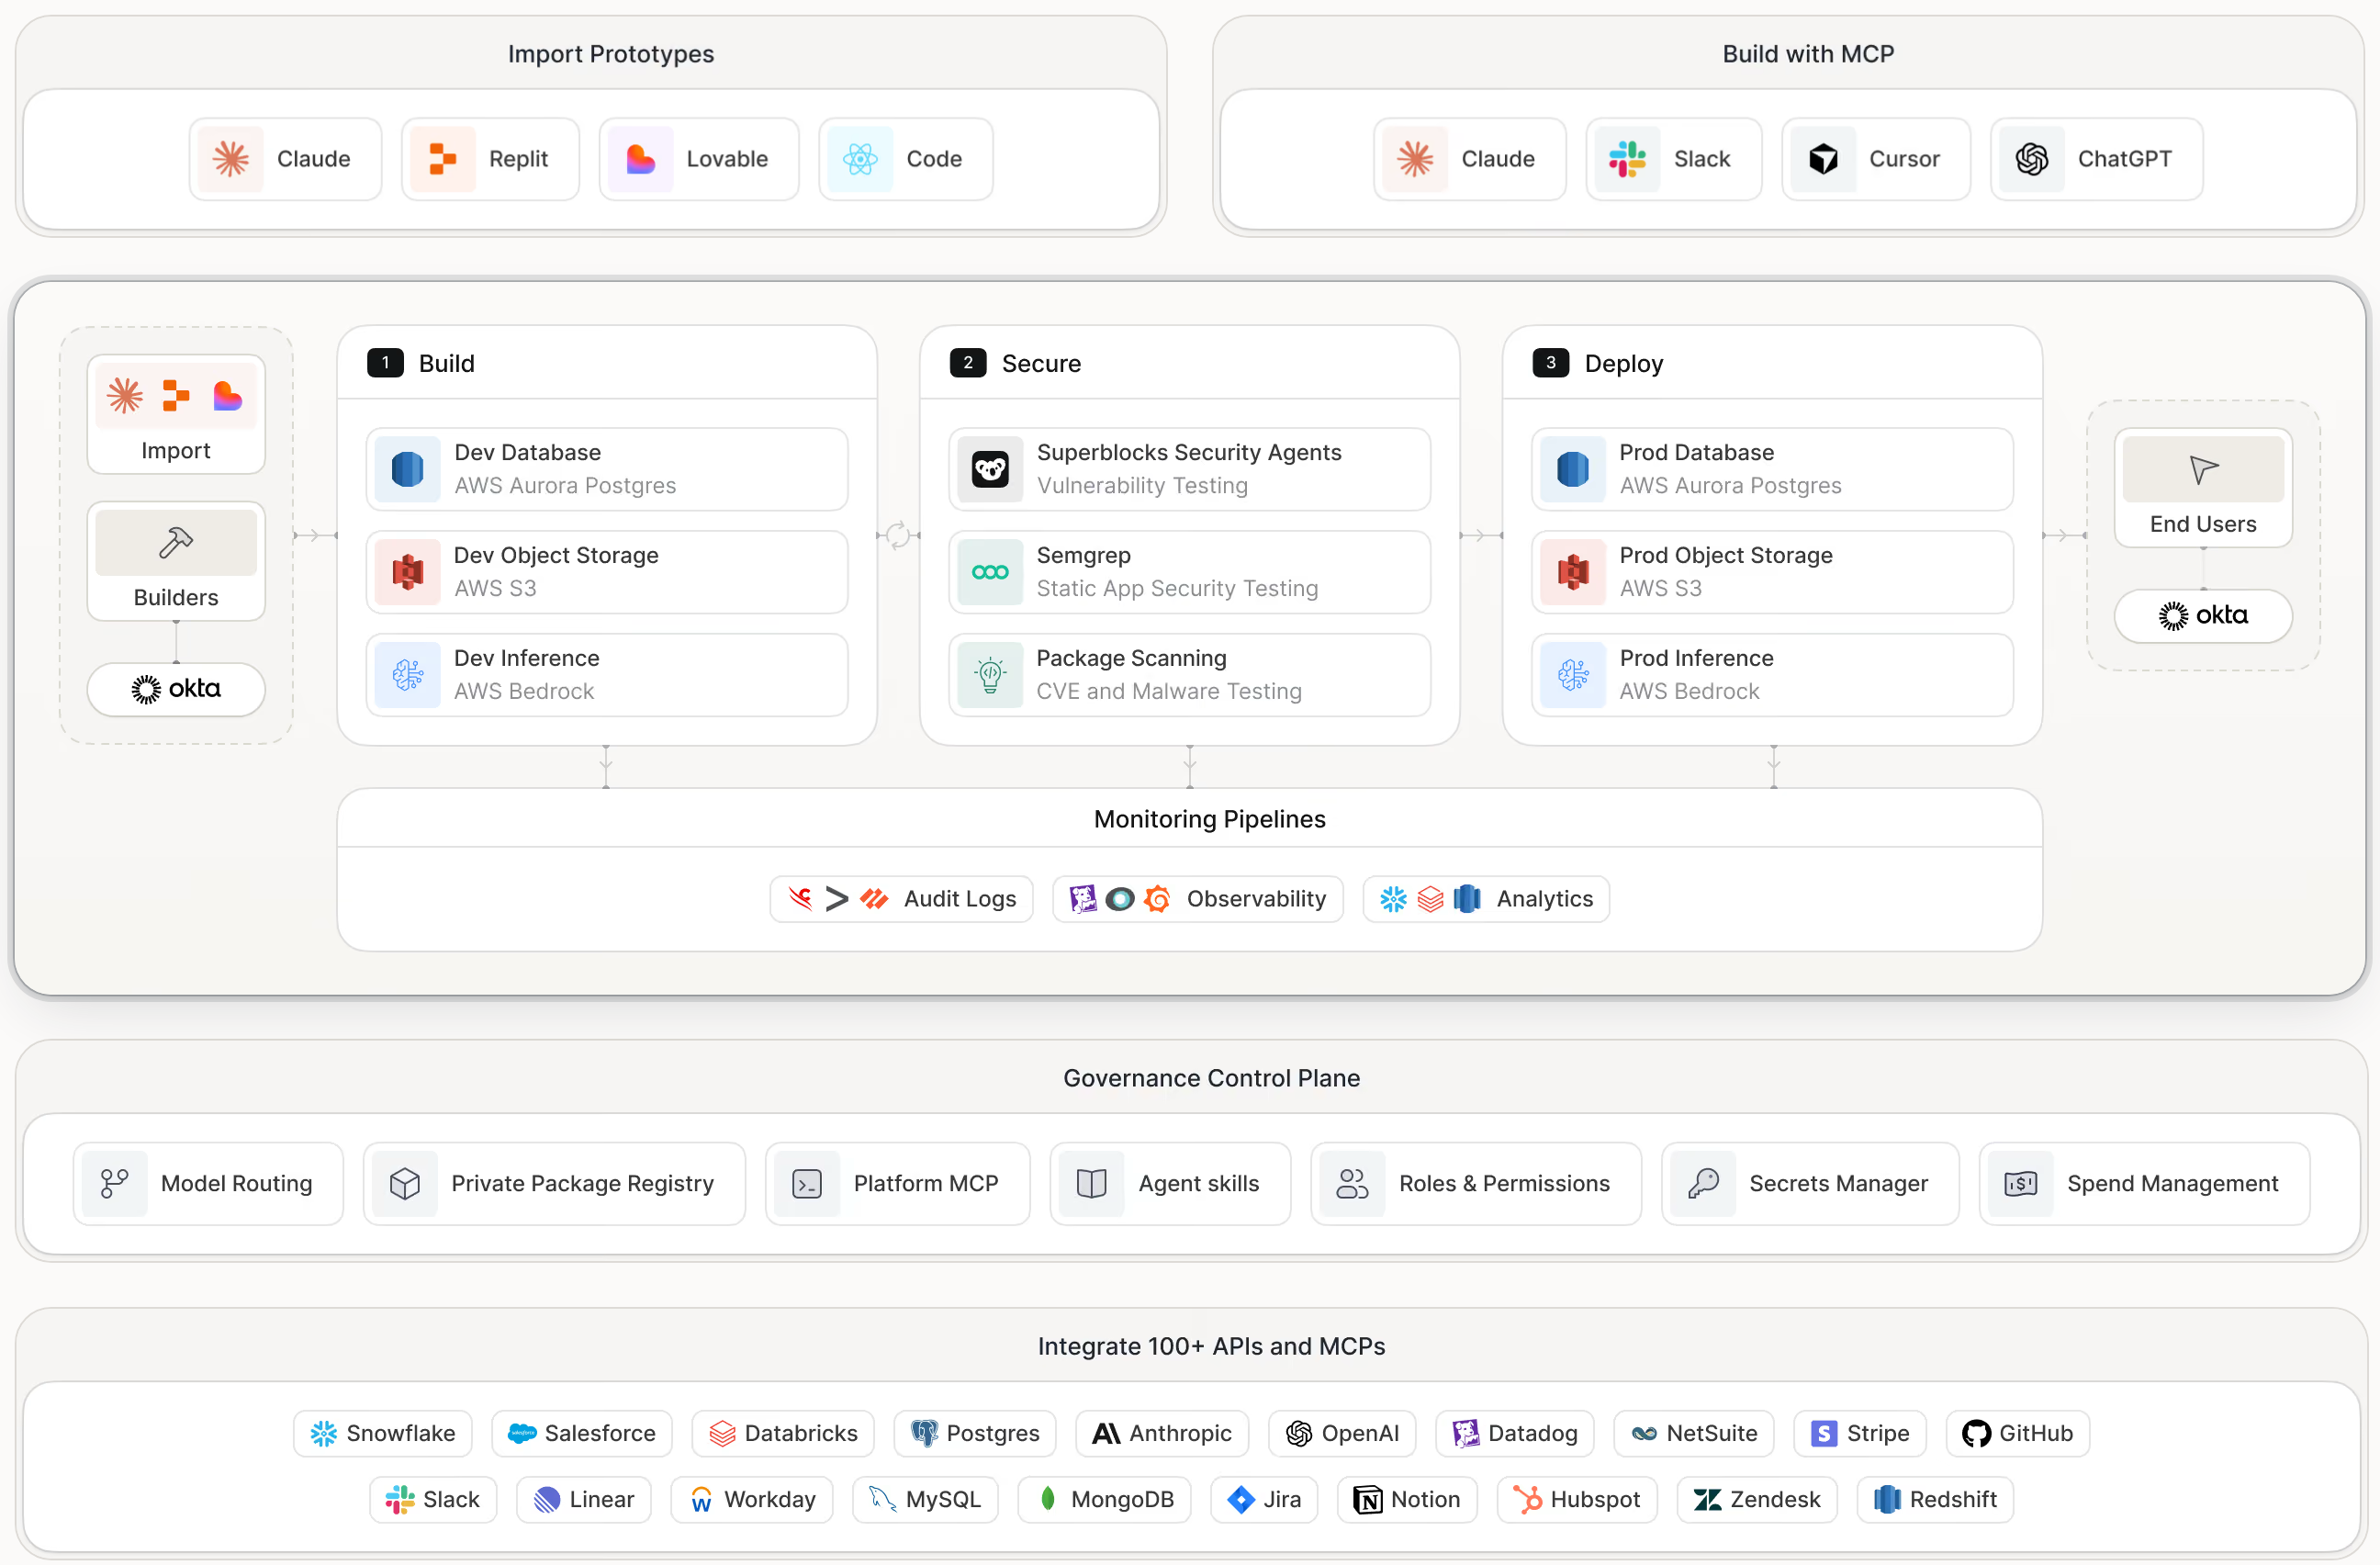Screen dimensions: 2380x1565
Task: Select the Analytics pill
Action: pos(1486,899)
